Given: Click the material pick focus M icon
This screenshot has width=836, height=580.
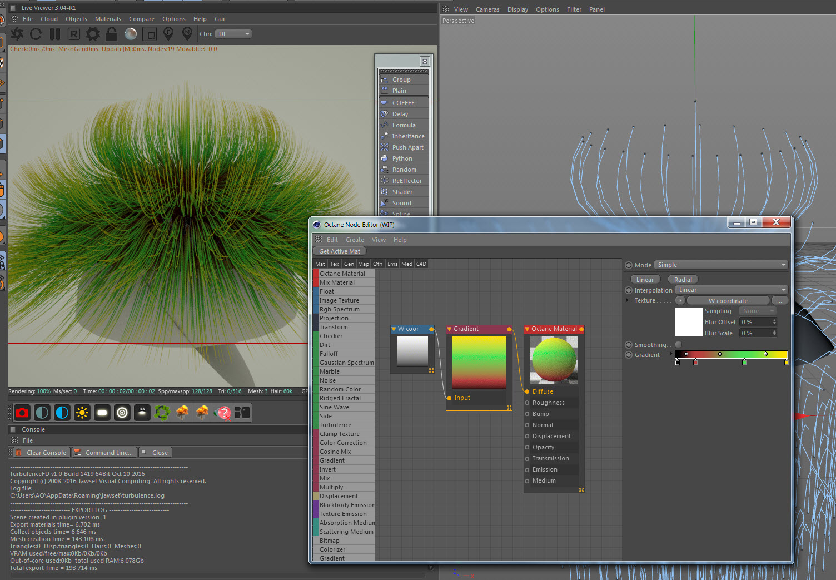Looking at the screenshot, I should (187, 34).
